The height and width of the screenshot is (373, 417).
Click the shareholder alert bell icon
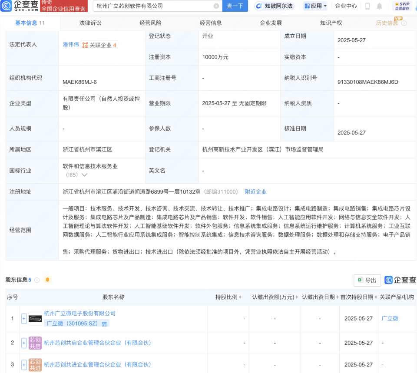48,280
